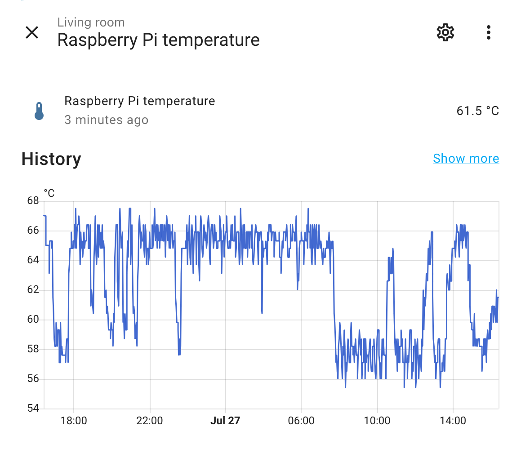Click the °C unit label above chart
This screenshot has height=462, width=521.
[x=49, y=193]
